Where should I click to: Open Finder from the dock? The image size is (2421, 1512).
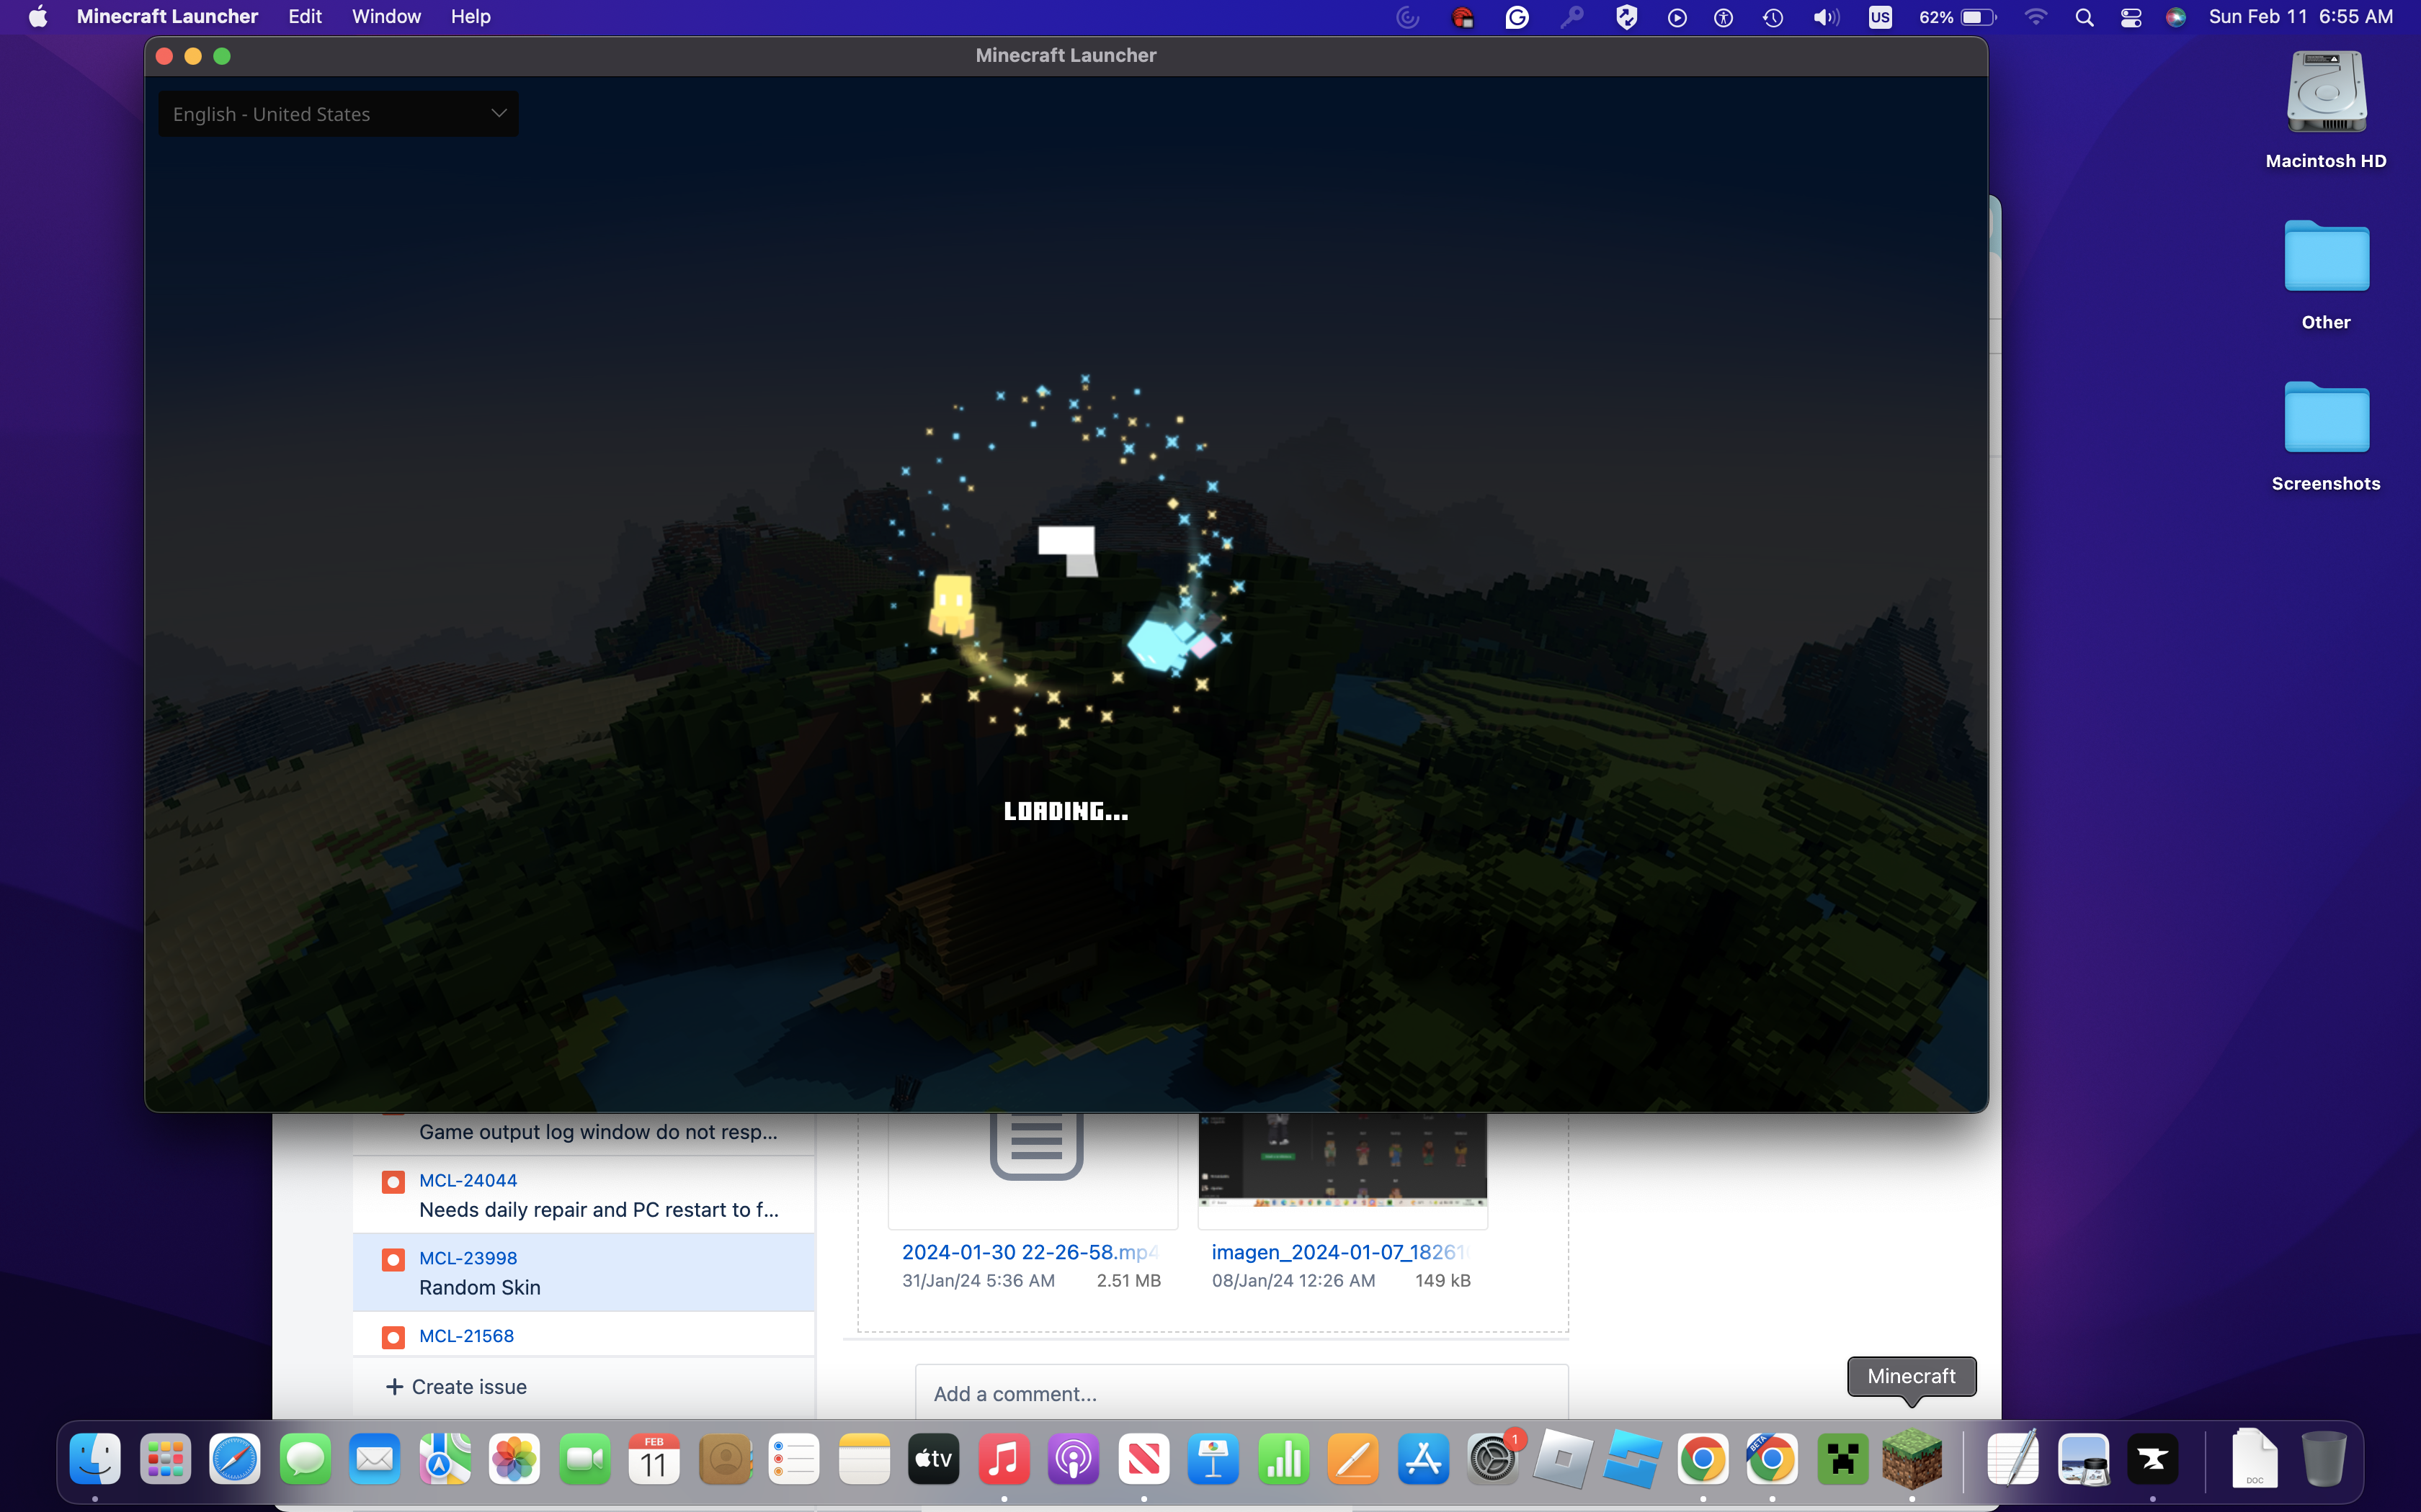coord(95,1459)
